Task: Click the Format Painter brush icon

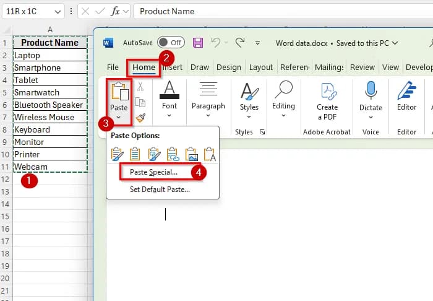Action: click(140, 118)
